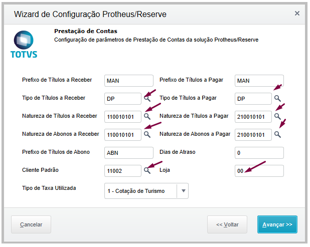Open lookup for Tipo de Títulos a Pagar
310x247 pixels.
[x=277, y=98]
